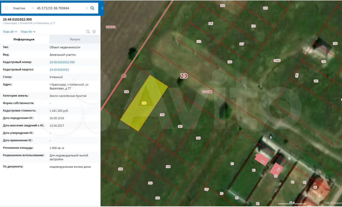The image size is (342, 207).
Task: Click cadastral number 23:43:0101022:350 link
Action: point(62,62)
